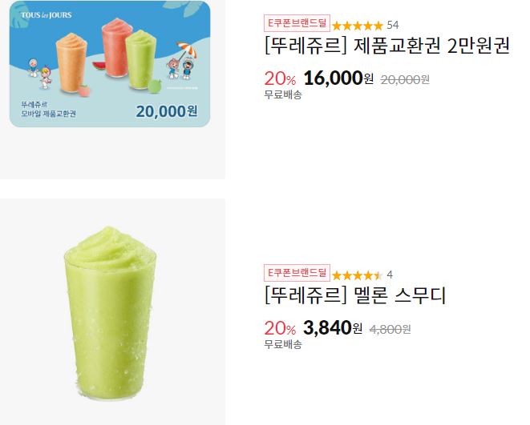Click the 20% discount label on the smoothie
The height and width of the screenshot is (425, 530).
(x=280, y=328)
